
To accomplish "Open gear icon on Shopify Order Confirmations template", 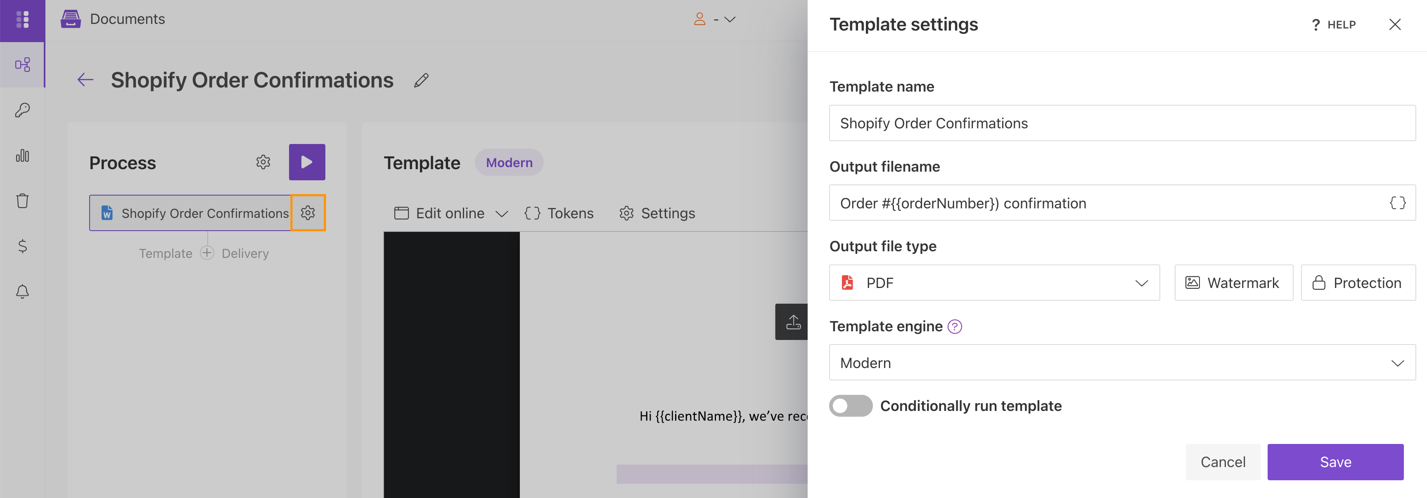I will [308, 212].
